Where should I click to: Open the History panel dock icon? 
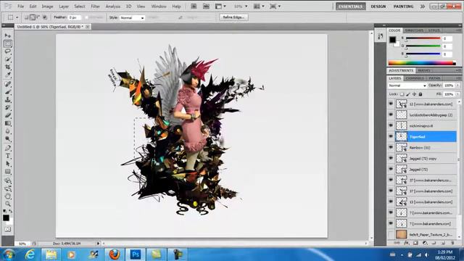click(380, 36)
